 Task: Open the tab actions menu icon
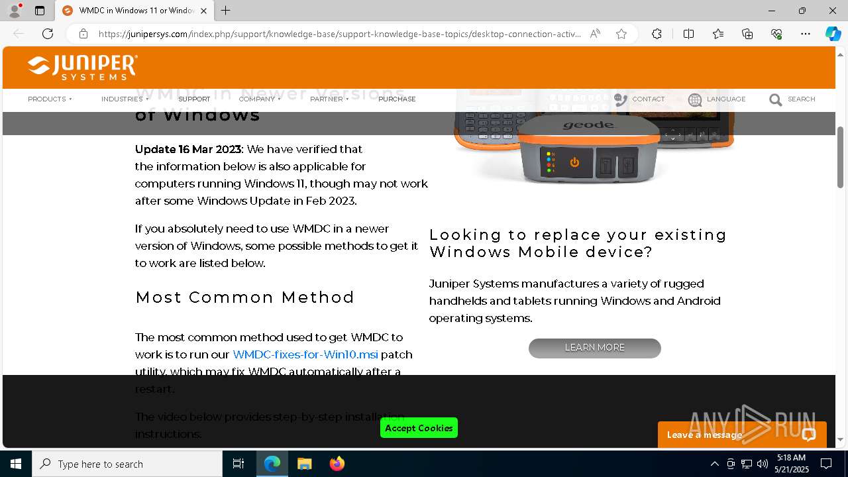tap(40, 11)
